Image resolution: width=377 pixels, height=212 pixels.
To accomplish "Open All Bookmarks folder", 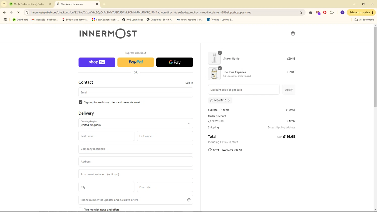I will tap(364, 20).
